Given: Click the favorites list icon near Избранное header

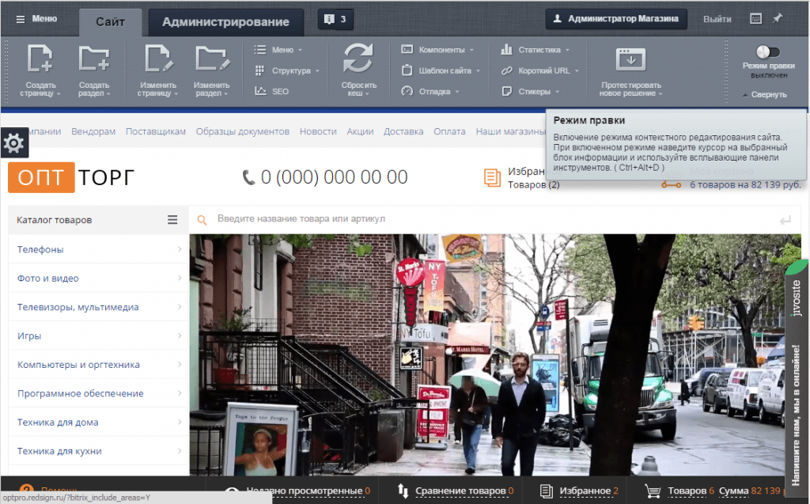Looking at the screenshot, I should (x=492, y=177).
